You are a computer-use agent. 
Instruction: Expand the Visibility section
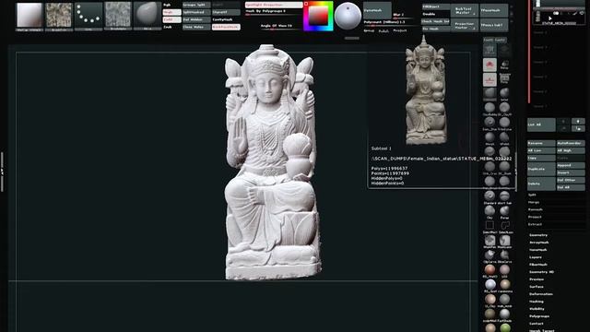coord(537,309)
